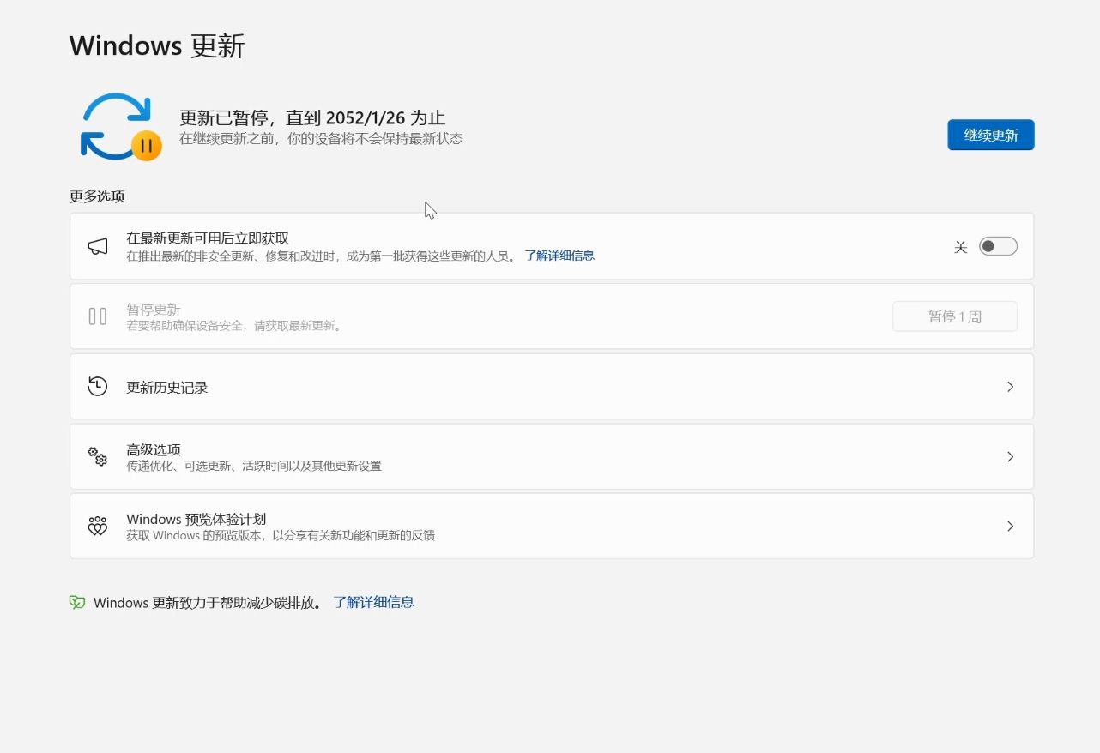Click 在继续更新之前 status description text

(321, 138)
